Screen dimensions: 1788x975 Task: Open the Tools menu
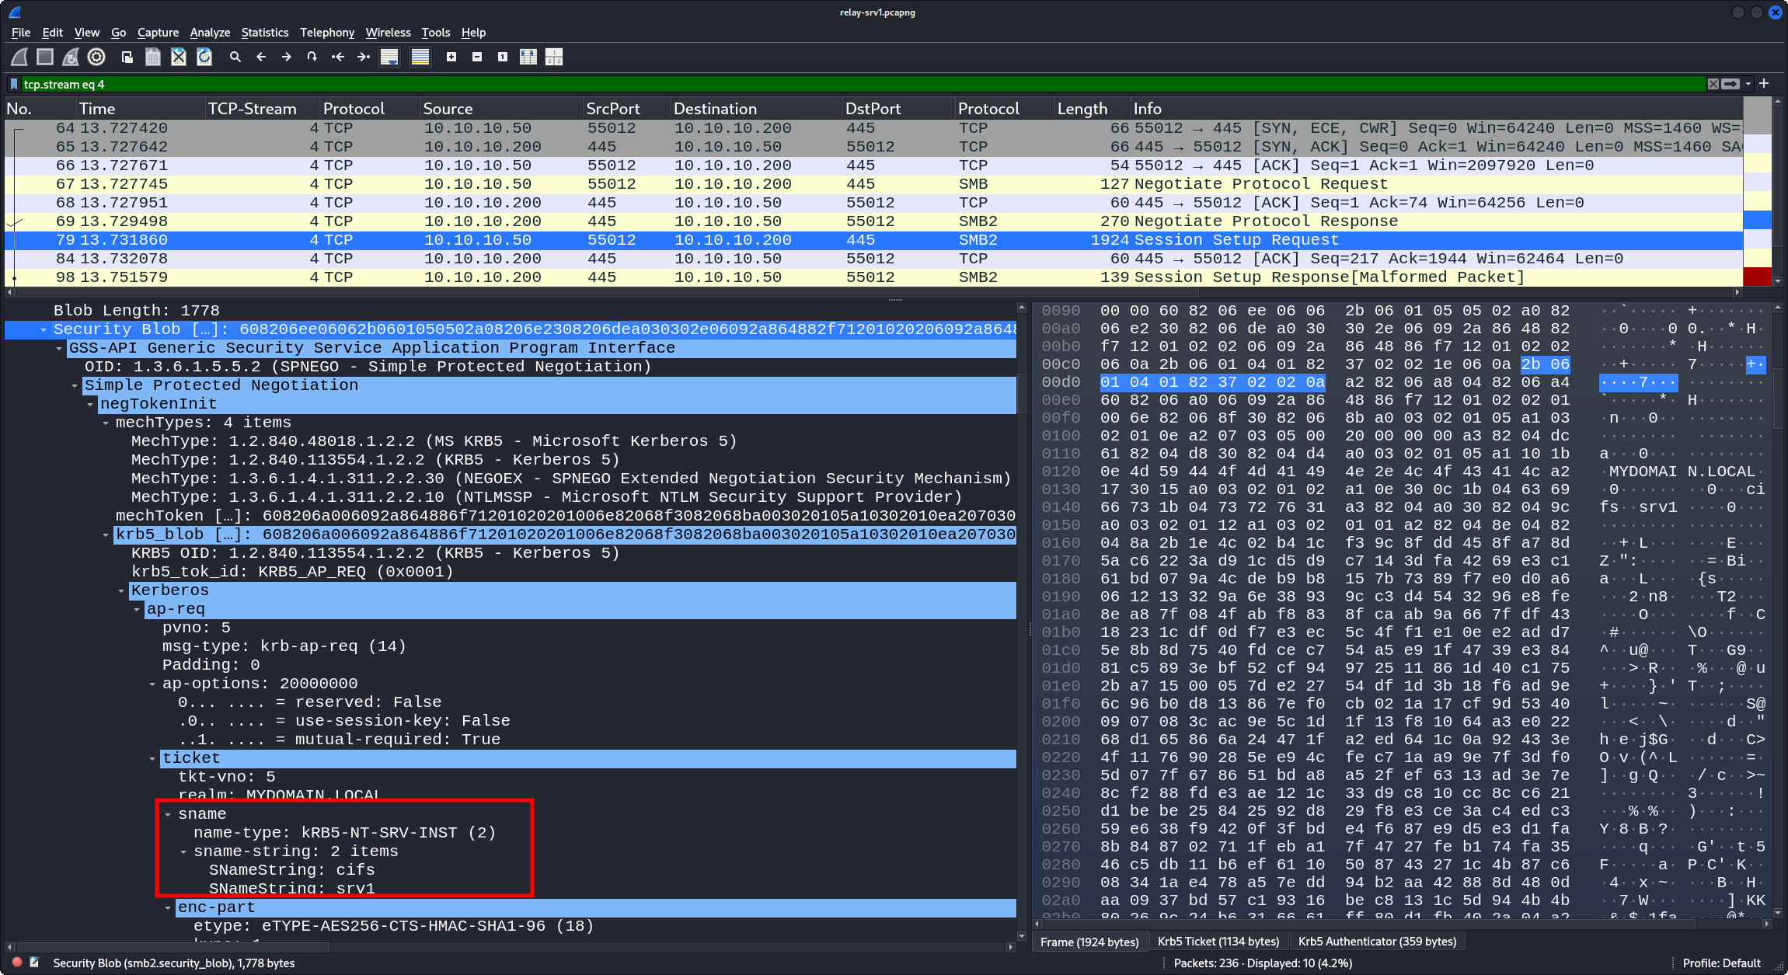436,32
